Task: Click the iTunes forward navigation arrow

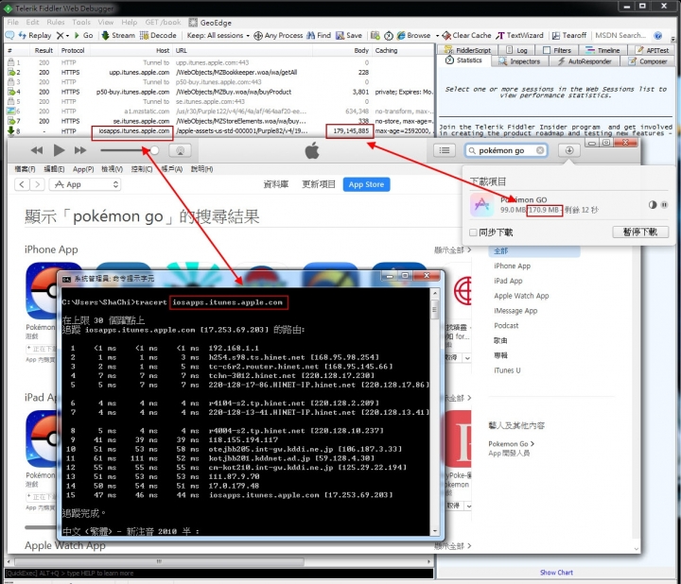Action: point(38,184)
